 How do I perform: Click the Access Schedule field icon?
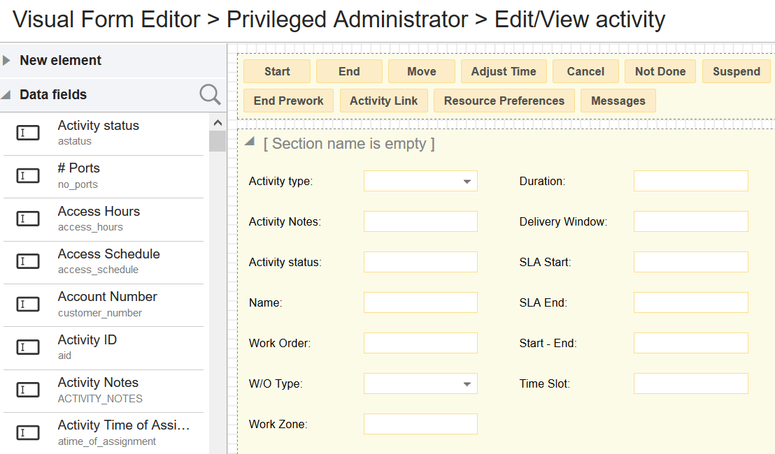point(28,261)
